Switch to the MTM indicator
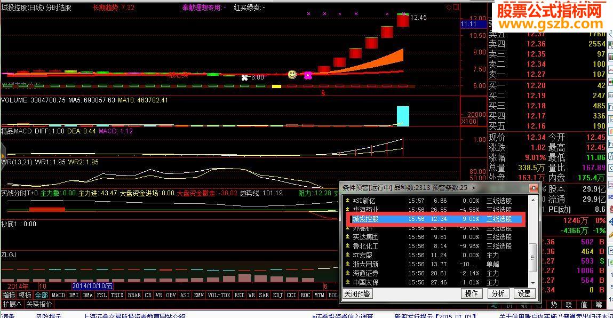 click(x=319, y=295)
